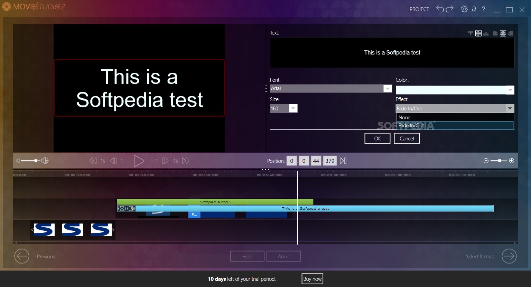The width and height of the screenshot is (531, 287).
Task: Proceed to Select format arrow
Action: [509, 256]
